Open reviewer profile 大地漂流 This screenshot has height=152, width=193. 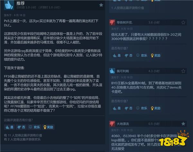tap(123, 124)
